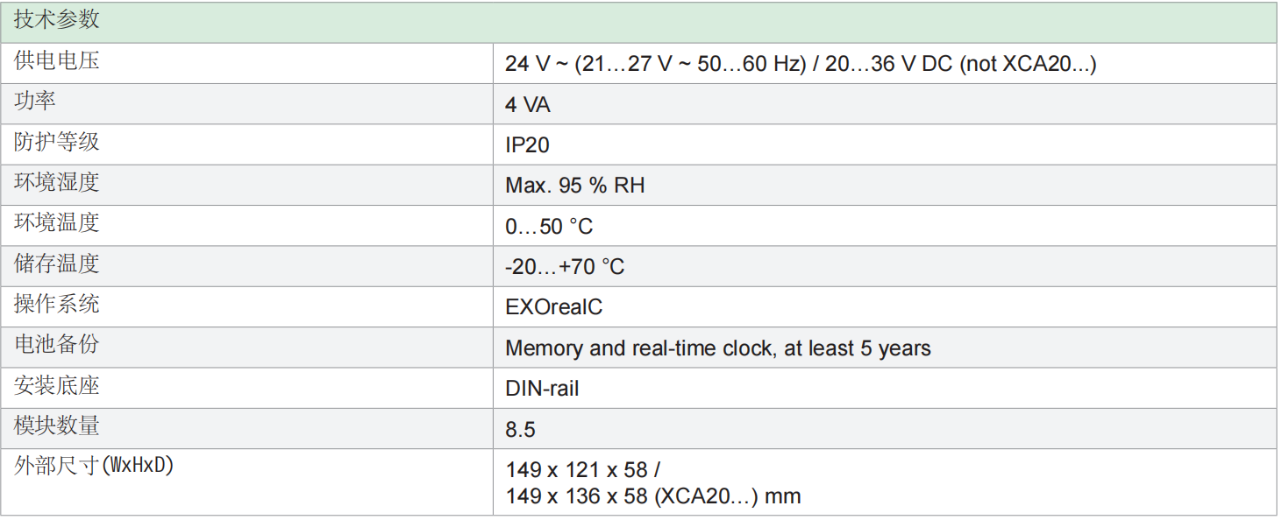Select the 功率 label cell
This screenshot has width=1282, height=520.
(x=35, y=102)
